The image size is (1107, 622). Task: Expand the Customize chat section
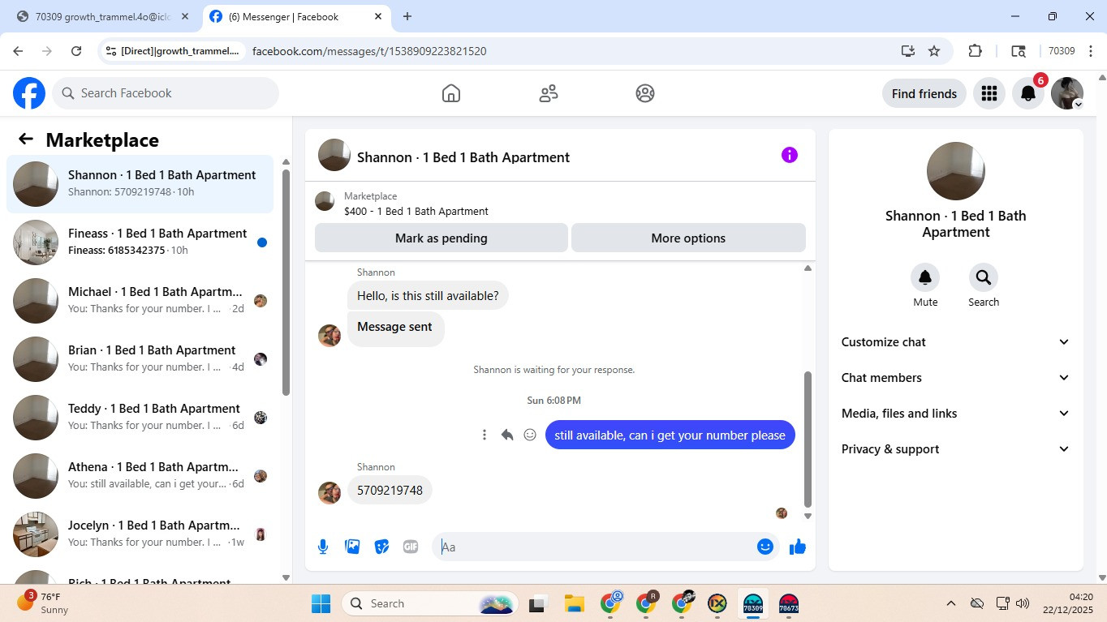[x=956, y=342]
